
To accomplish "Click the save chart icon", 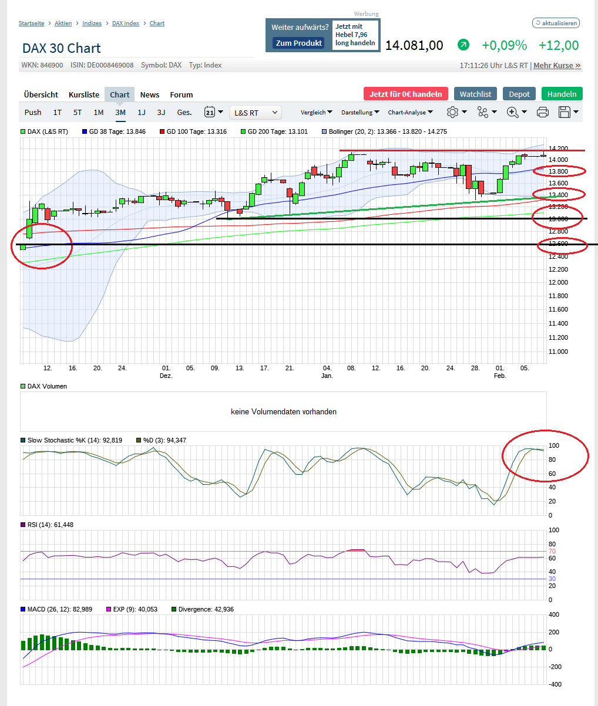I will pos(565,112).
